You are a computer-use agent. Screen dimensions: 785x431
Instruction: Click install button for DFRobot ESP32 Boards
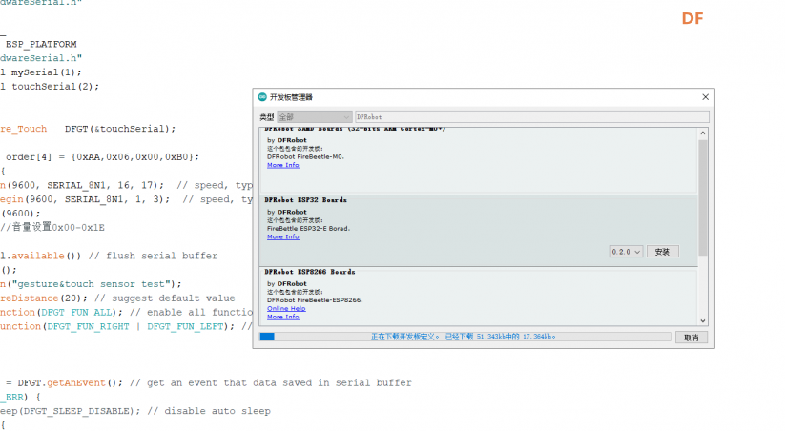[662, 252]
